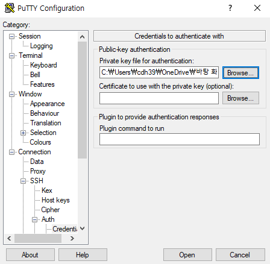Select the Selection category
This screenshot has height=264, width=270.
(x=43, y=133)
